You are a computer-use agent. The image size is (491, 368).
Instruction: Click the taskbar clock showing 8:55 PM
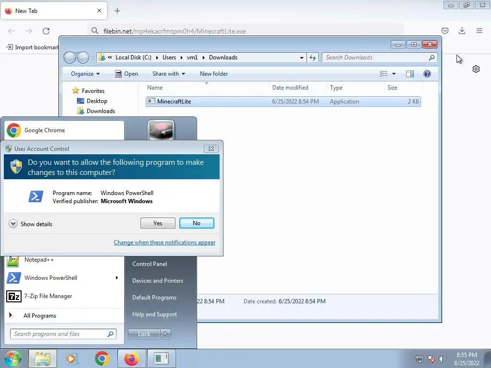pos(467,358)
